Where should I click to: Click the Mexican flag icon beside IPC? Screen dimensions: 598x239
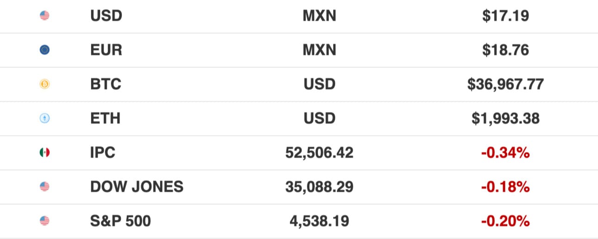coord(44,153)
